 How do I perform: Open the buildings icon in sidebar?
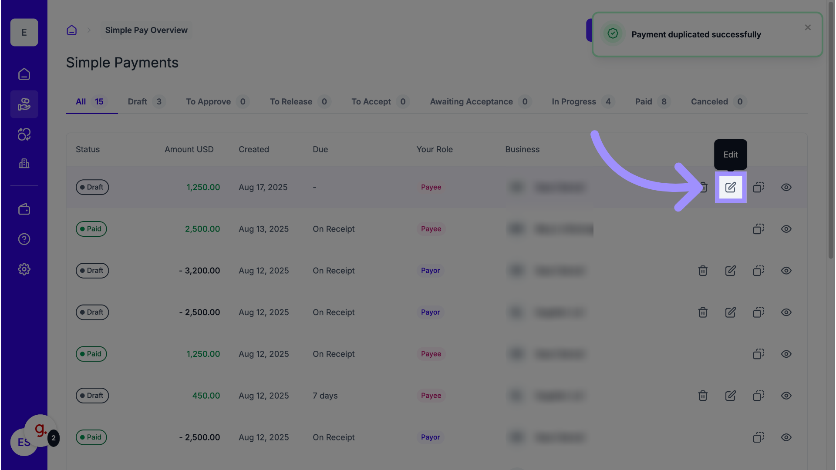point(24,163)
